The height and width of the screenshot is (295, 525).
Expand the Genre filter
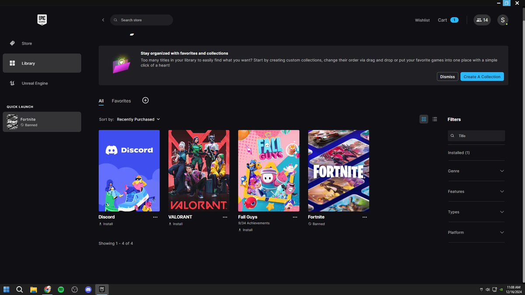tap(476, 171)
